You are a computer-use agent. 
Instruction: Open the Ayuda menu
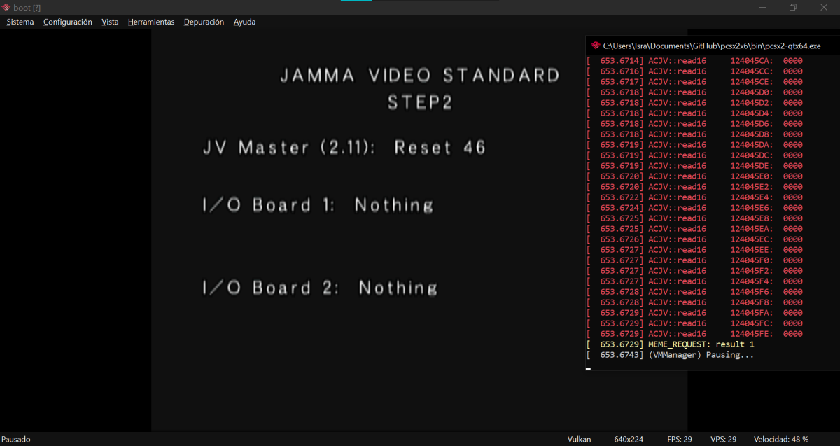click(244, 22)
